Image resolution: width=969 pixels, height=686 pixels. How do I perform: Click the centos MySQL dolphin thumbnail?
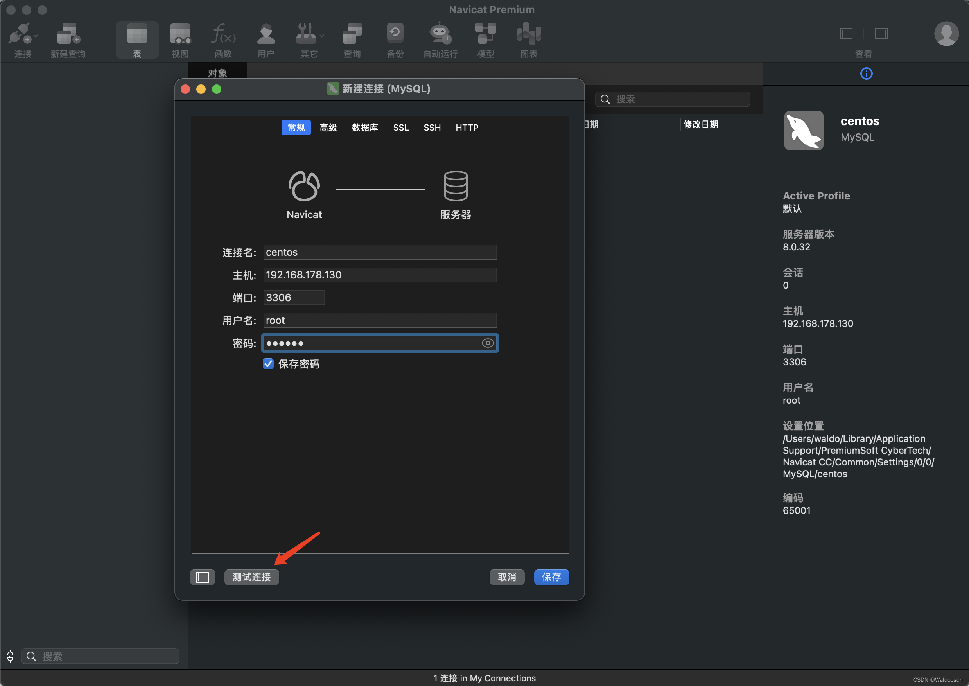pyautogui.click(x=804, y=131)
